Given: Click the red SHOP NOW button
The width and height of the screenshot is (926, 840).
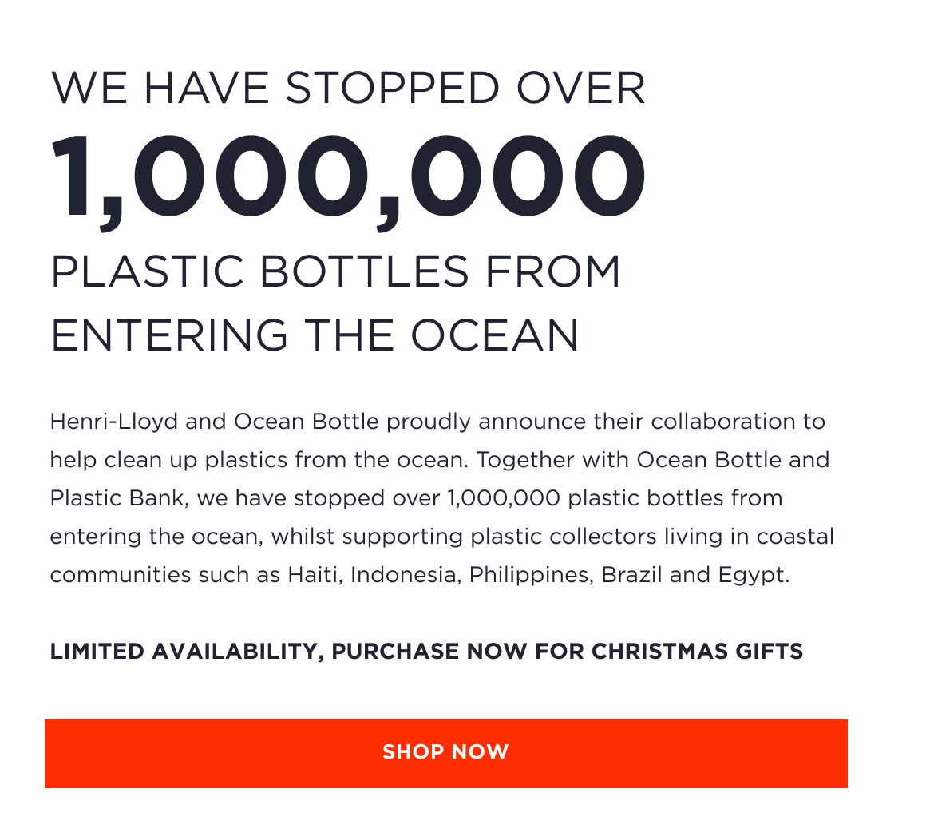Looking at the screenshot, I should (445, 753).
